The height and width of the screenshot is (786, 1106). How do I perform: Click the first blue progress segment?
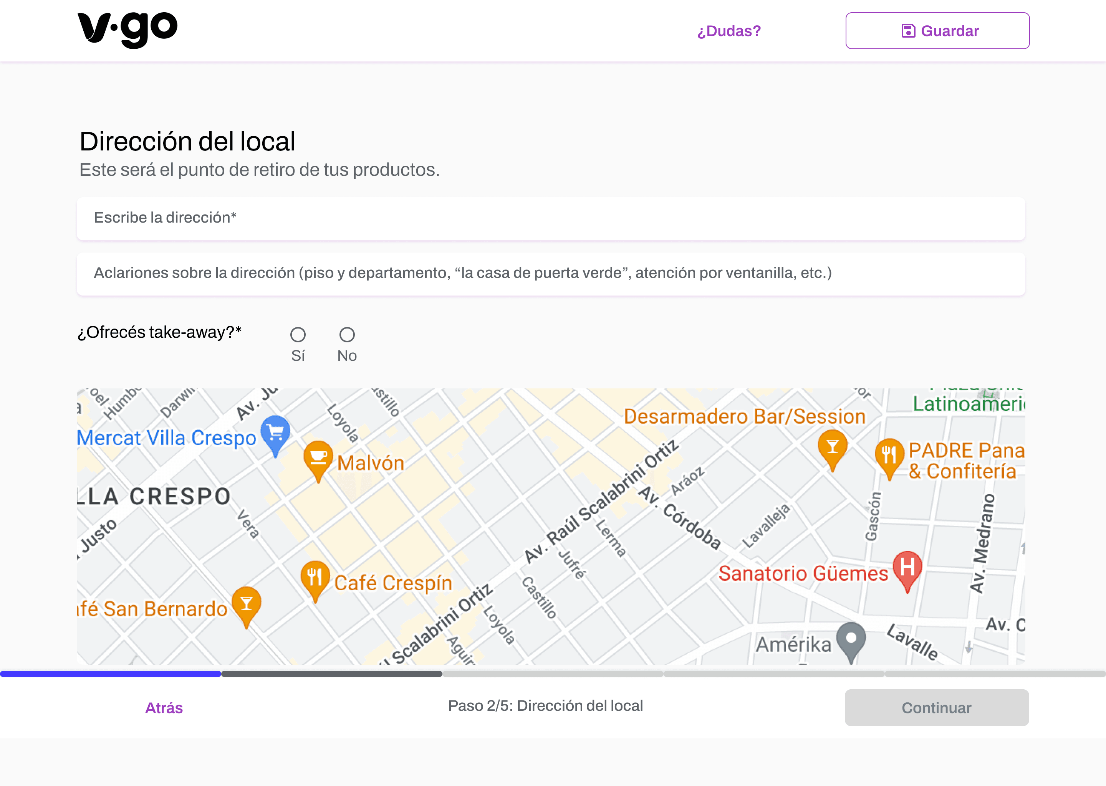click(110, 674)
